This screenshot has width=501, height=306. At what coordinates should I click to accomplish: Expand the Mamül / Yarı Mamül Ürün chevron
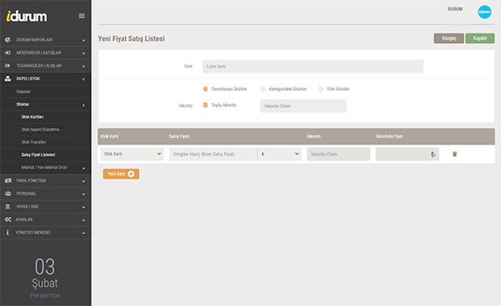[x=84, y=168]
